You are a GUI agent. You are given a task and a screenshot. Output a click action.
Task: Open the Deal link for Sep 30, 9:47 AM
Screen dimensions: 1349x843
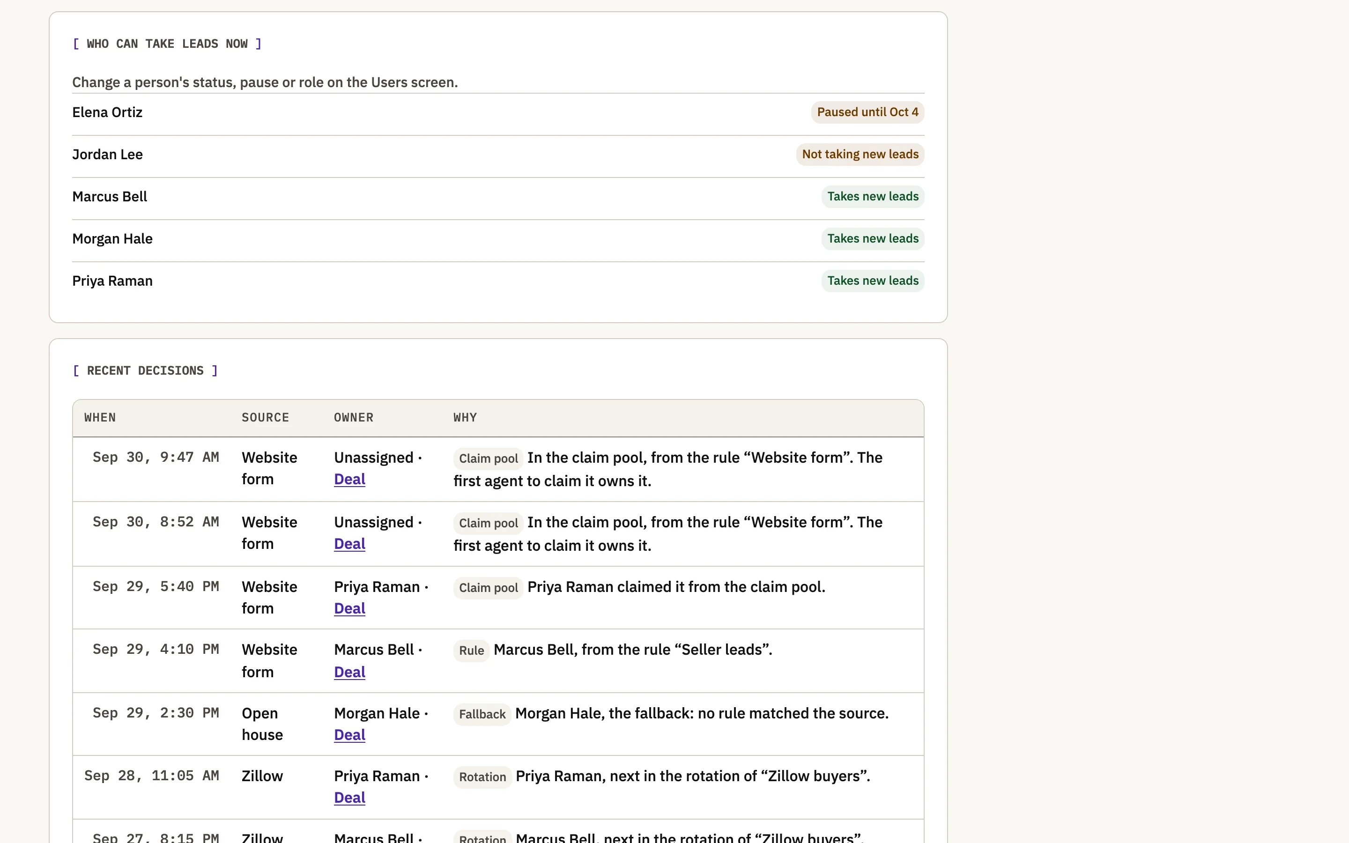(349, 480)
